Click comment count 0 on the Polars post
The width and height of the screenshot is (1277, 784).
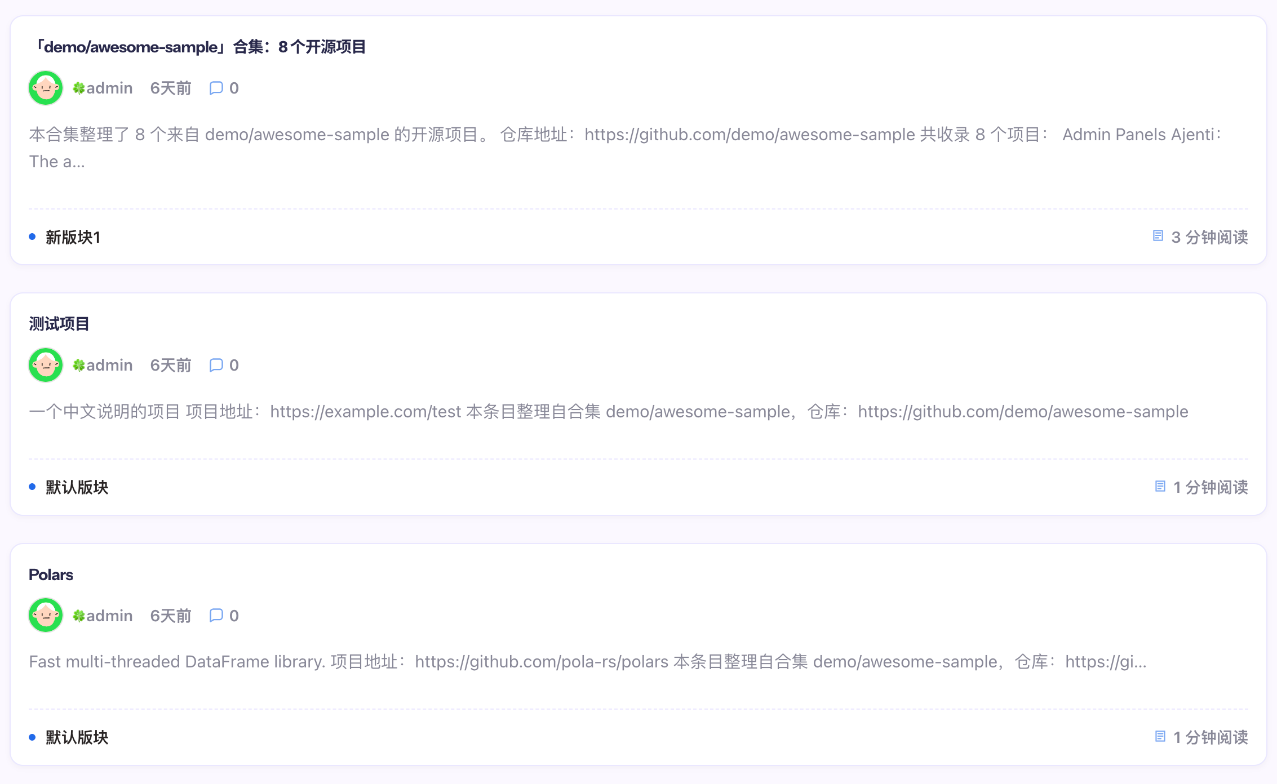point(234,616)
